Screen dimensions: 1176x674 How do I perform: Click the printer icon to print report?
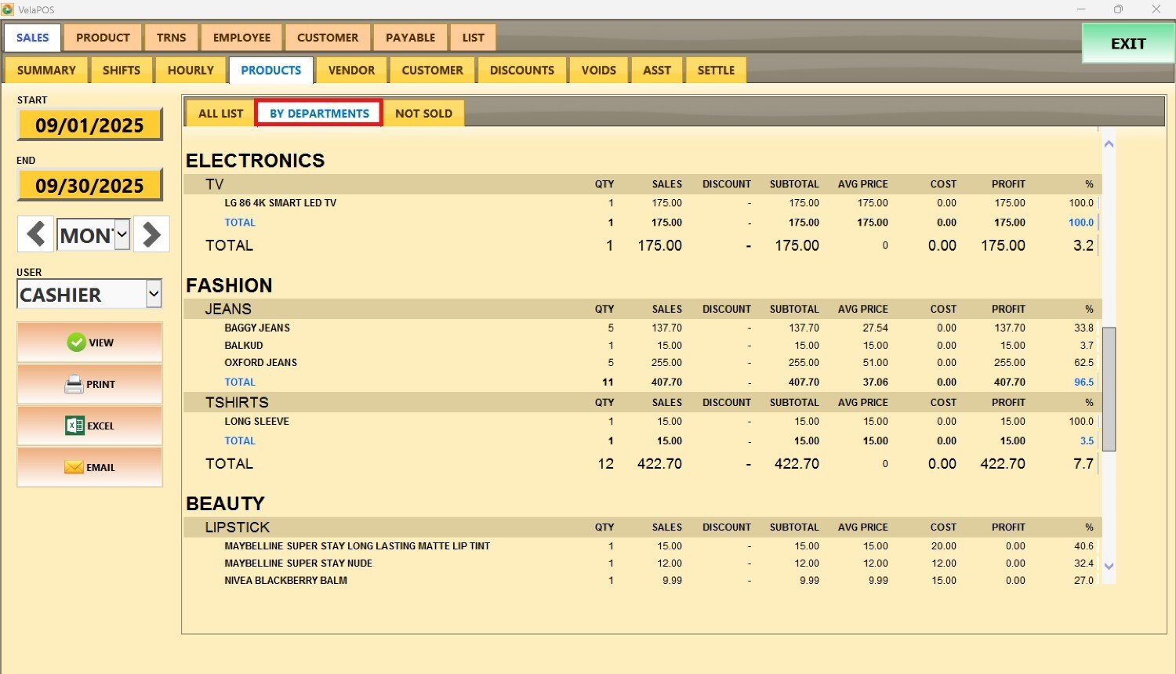coord(74,384)
